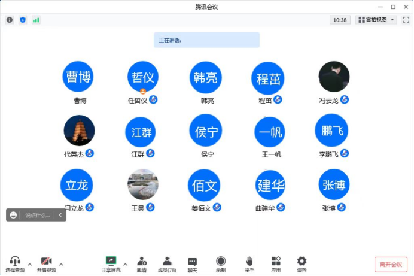This screenshot has height=276, width=414.
Task: Enter fullscreen mode using top-right icon
Action: [406, 20]
